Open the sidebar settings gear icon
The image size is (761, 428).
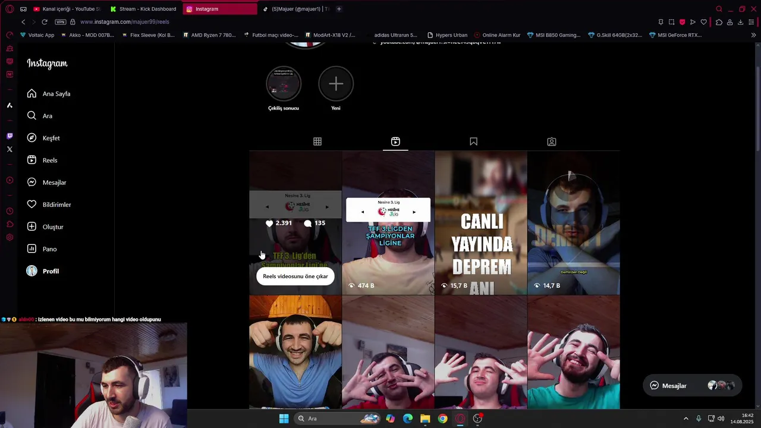tap(10, 237)
